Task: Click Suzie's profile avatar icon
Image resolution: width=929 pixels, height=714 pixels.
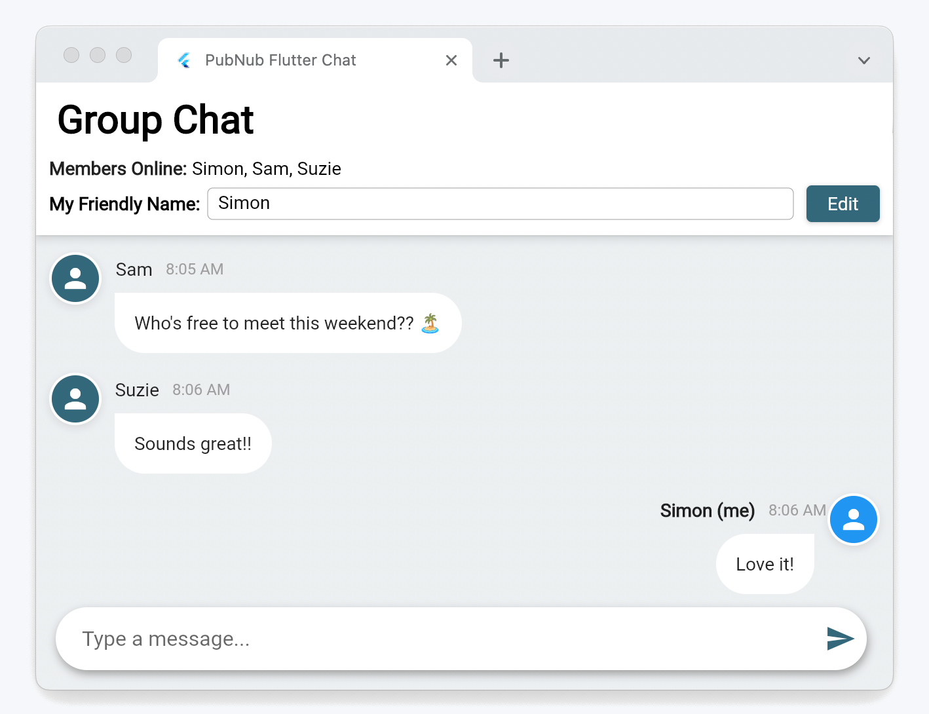Action: [x=75, y=399]
